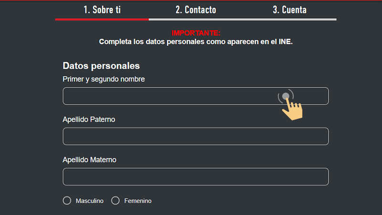Focus the Apellido Paterno text field
Viewport: 382px width, 215px height.
pyautogui.click(x=195, y=136)
